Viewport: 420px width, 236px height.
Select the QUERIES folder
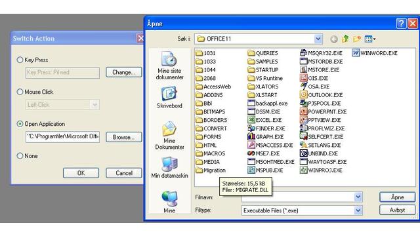pos(262,53)
